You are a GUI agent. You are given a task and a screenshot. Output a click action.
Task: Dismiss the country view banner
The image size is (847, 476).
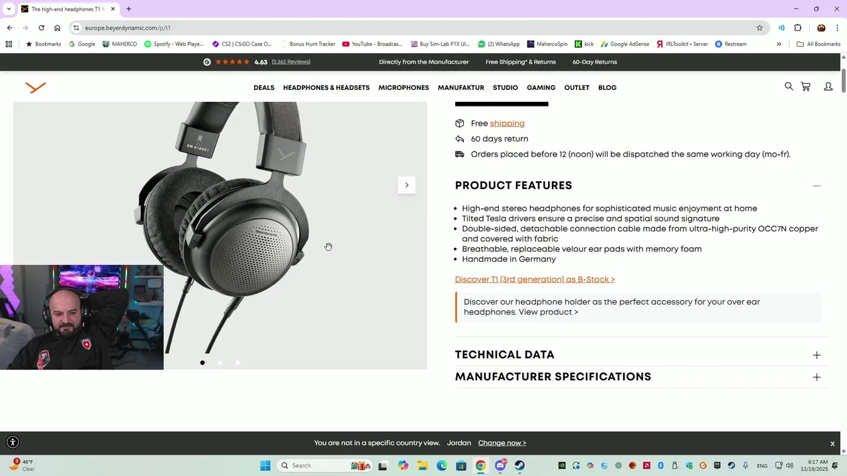[832, 444]
